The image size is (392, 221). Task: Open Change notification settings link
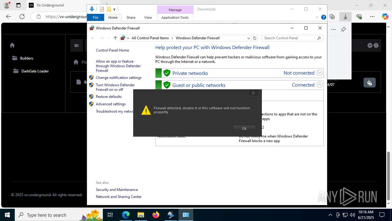pos(119,78)
